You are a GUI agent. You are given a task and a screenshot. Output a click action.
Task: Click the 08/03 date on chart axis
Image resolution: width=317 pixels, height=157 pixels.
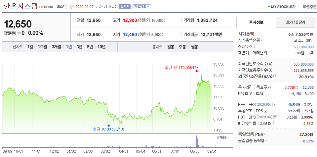[194, 151]
